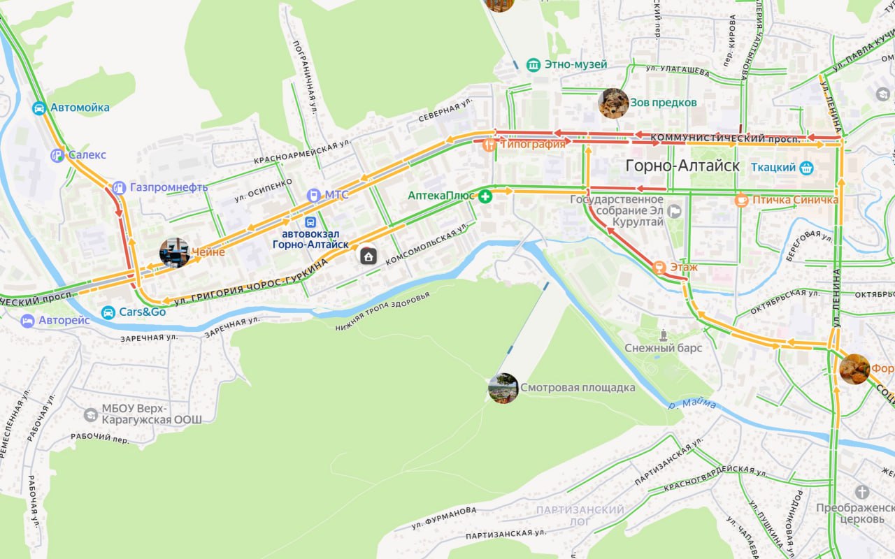
Task: Select the Салекс parking marker icon
Action: [57, 155]
